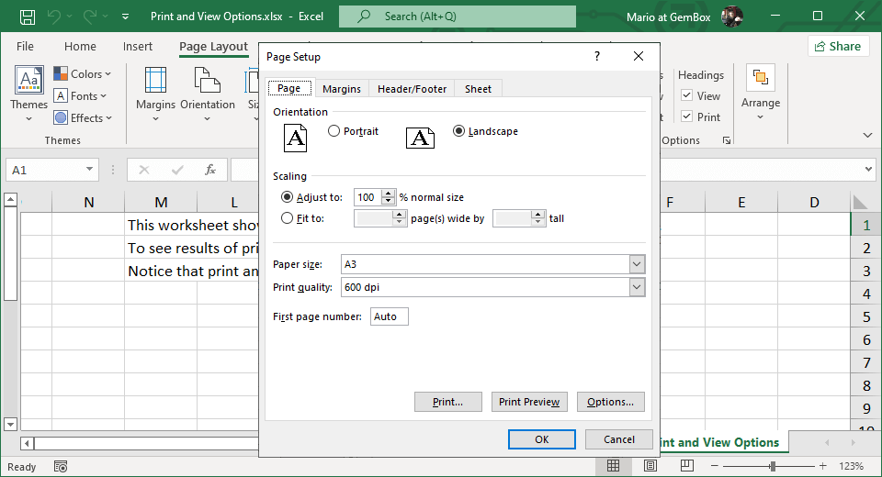Uncheck the Headings Print checkbox
Screen dimensions: 882x477
(686, 116)
